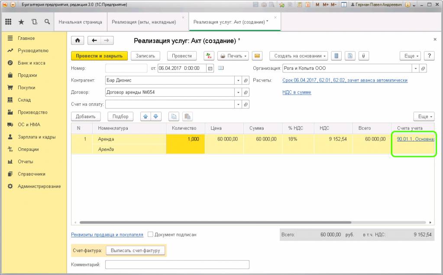Open calendar icon in title bar
443x275 pixels.
pyautogui.click(x=307, y=5)
